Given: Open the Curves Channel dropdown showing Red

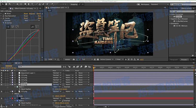Looking at the screenshot, I should [x=32, y=21].
